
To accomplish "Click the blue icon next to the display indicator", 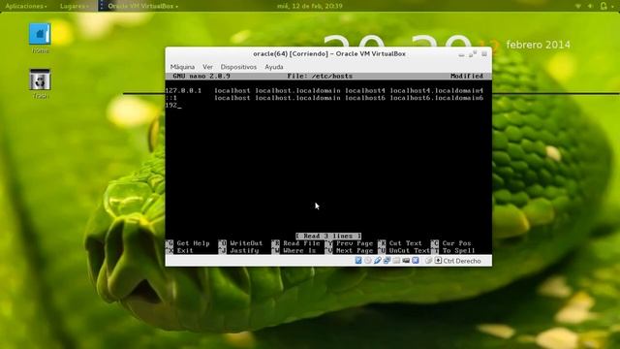I will 416,261.
